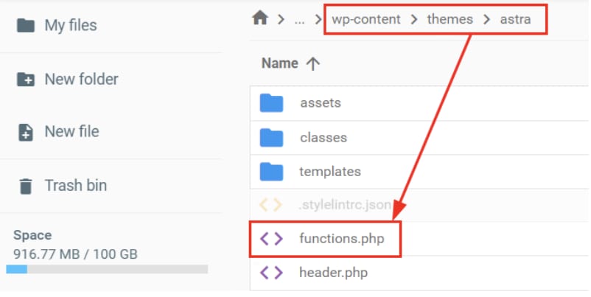Click the New folder plus icon
Viewport: 591px width, 297px height.
pos(26,80)
